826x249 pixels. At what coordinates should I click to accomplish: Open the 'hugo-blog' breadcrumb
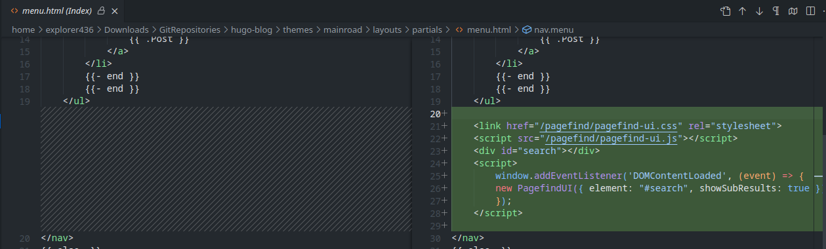pos(251,29)
